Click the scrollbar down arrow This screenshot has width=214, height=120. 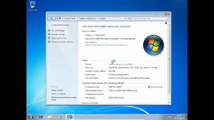pyautogui.click(x=169, y=103)
